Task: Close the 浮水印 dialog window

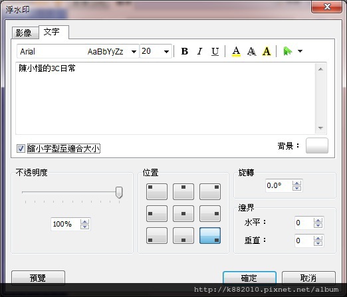Action: point(326,7)
